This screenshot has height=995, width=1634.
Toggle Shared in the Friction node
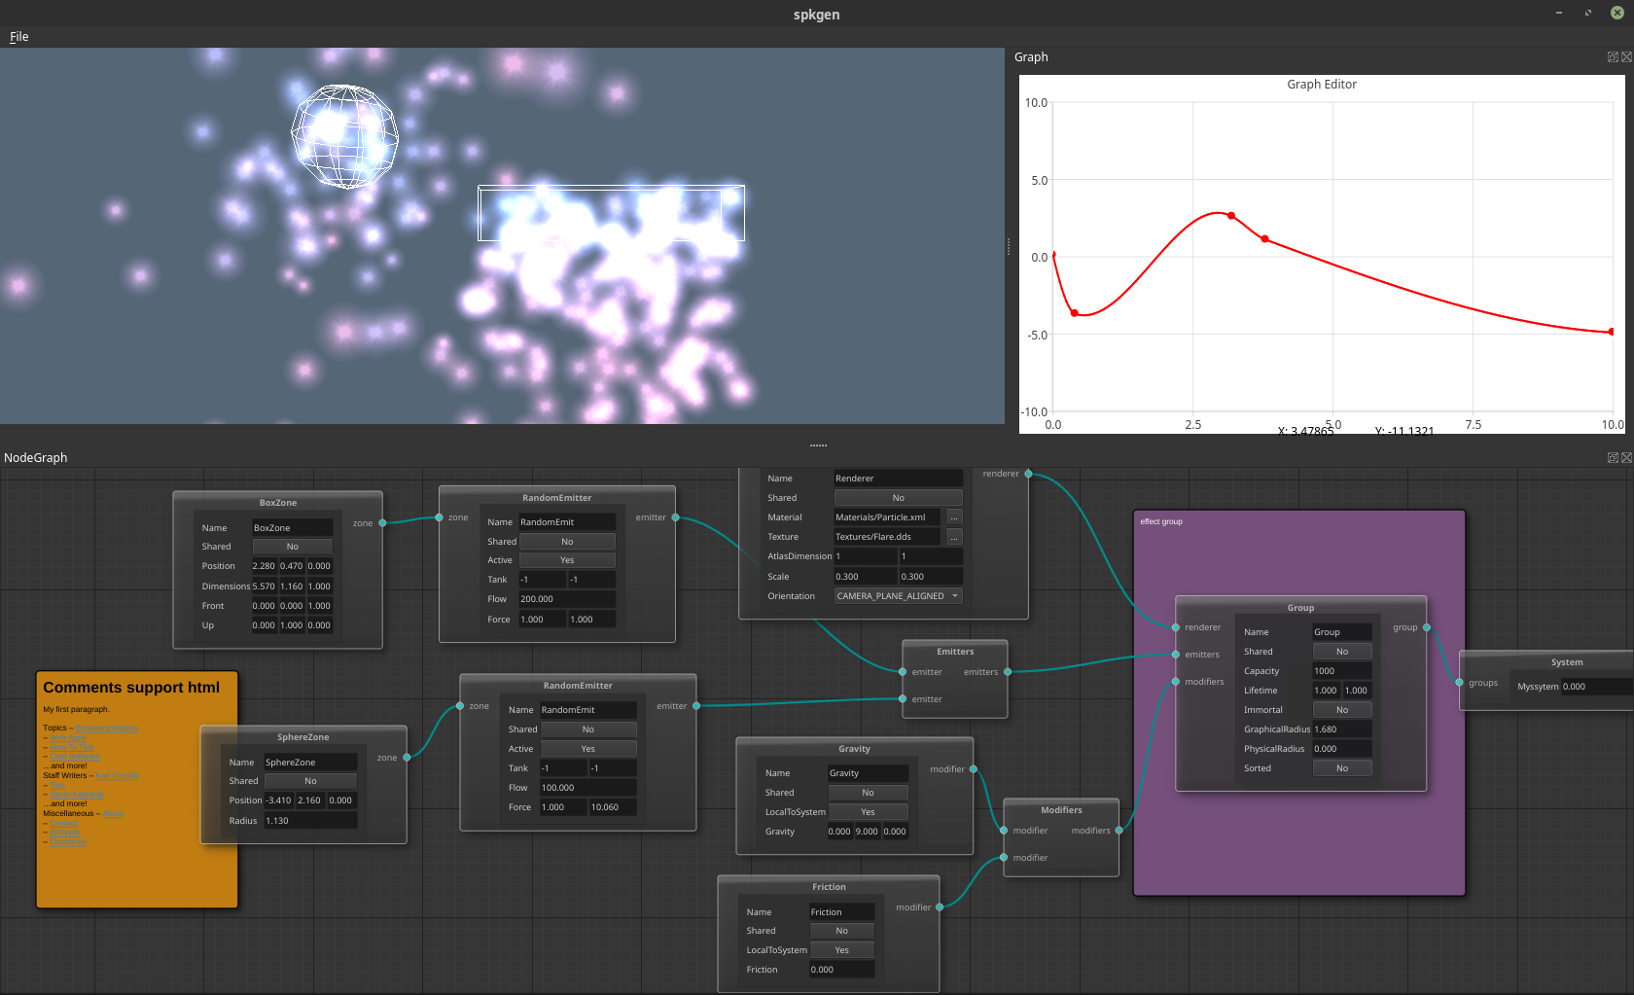(841, 931)
